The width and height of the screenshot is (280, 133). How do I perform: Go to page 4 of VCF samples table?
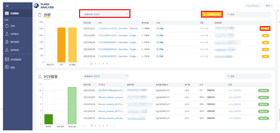(x=103, y=125)
